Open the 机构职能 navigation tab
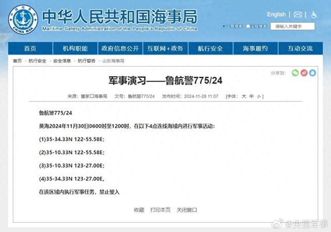Image resolution: width=331 pixels, height=232 pixels. (75, 48)
